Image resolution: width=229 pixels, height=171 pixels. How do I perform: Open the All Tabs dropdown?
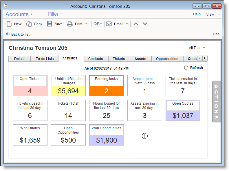pos(197,48)
